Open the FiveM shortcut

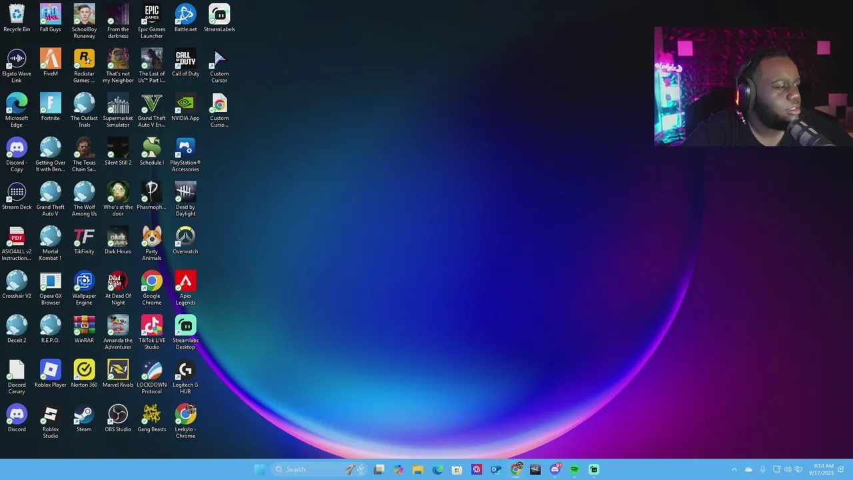51,63
